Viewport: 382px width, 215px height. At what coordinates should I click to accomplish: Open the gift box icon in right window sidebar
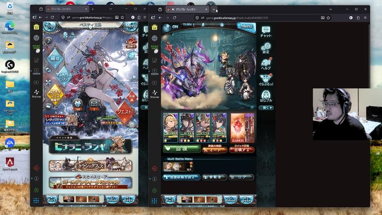coord(154,27)
